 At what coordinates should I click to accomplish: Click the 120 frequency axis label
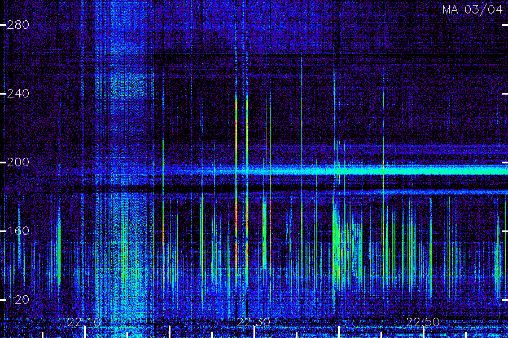pyautogui.click(x=18, y=299)
